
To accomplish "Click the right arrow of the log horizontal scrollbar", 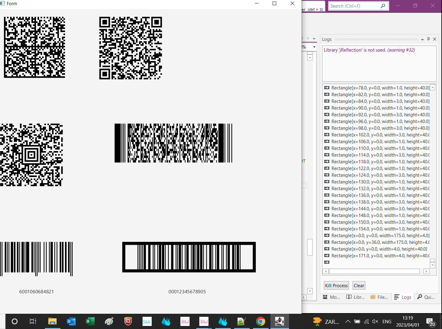I will click(x=426, y=271).
